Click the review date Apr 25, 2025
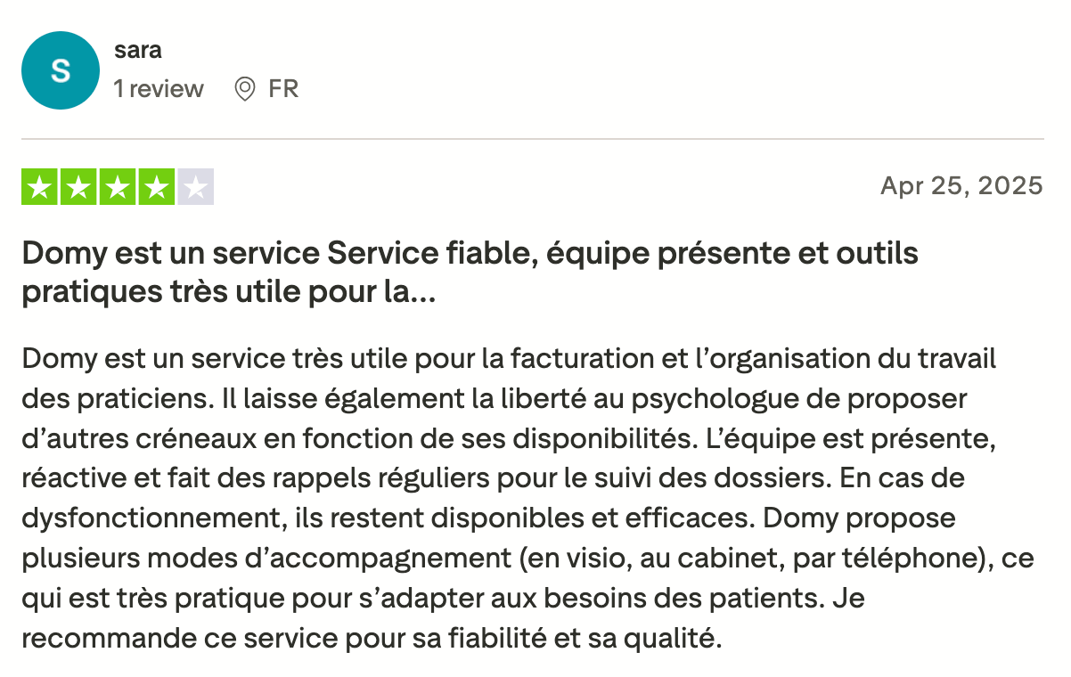Viewport: 1071px width, 677px height. pos(961,185)
